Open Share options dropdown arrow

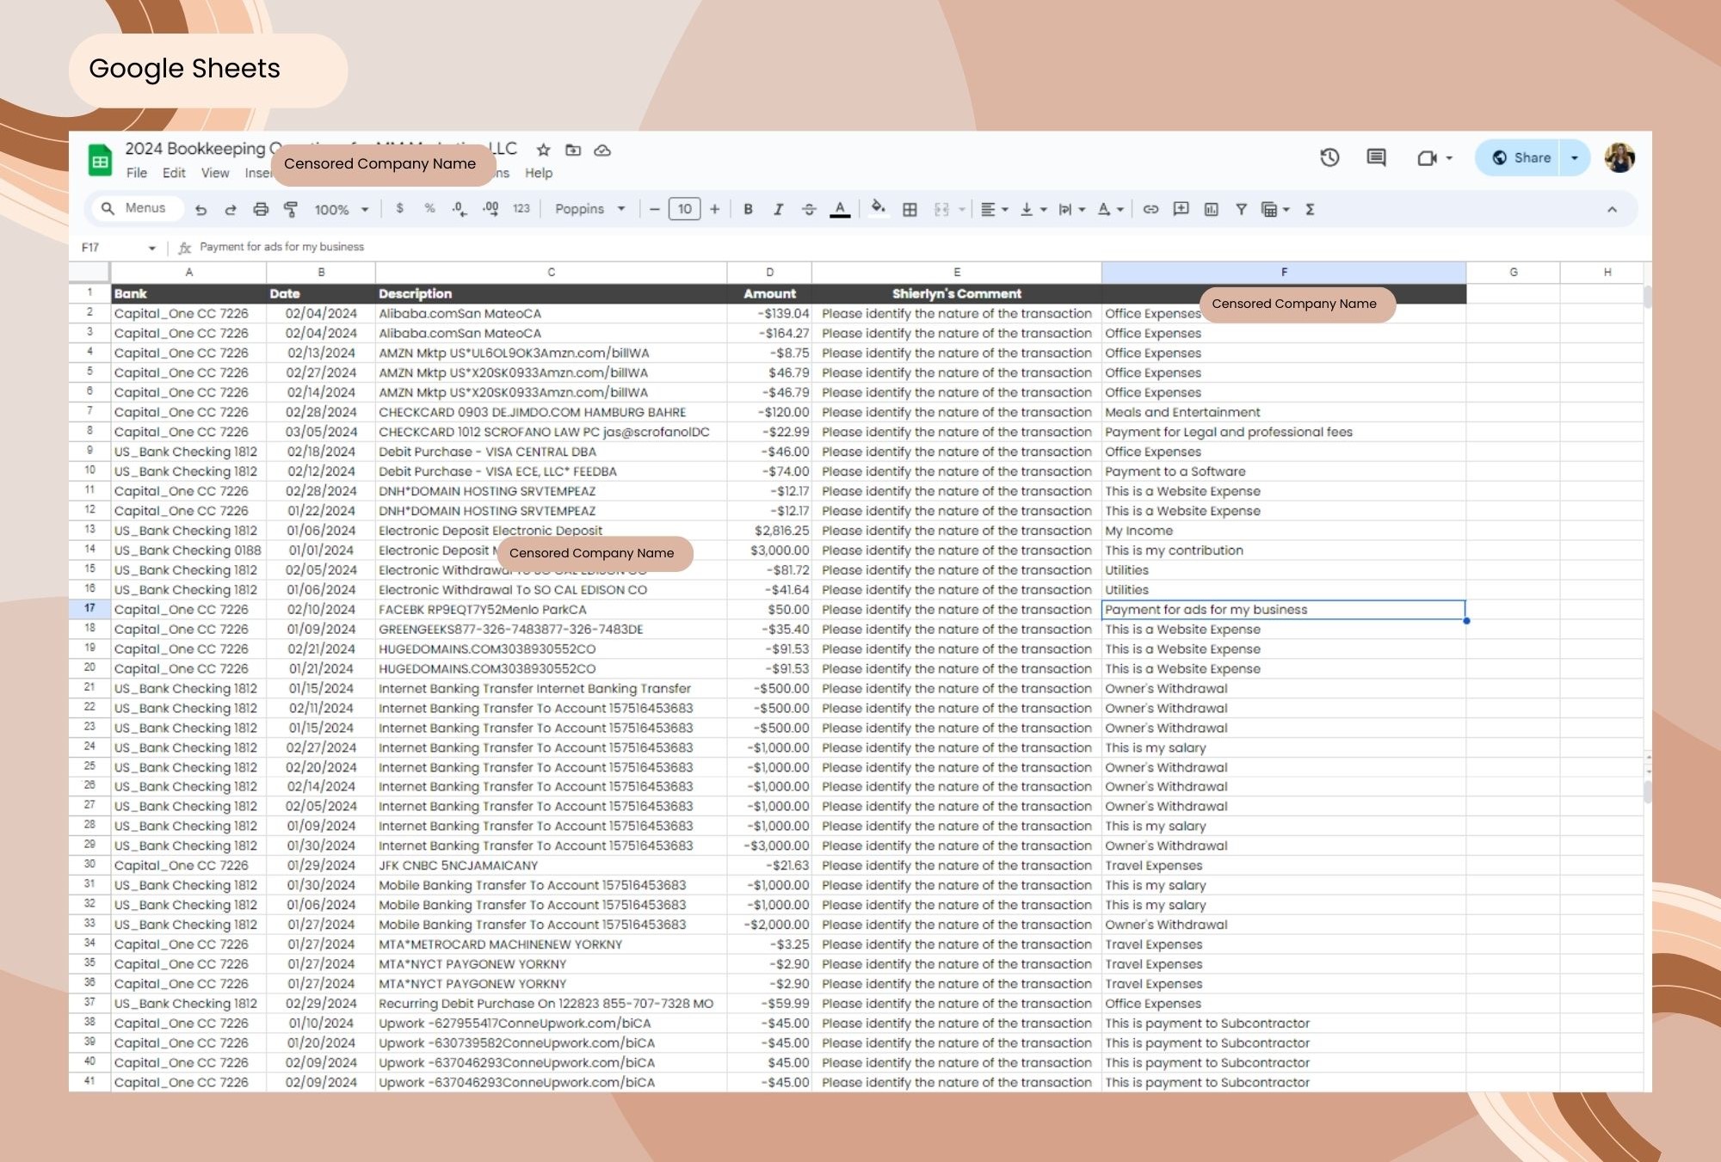1575,157
